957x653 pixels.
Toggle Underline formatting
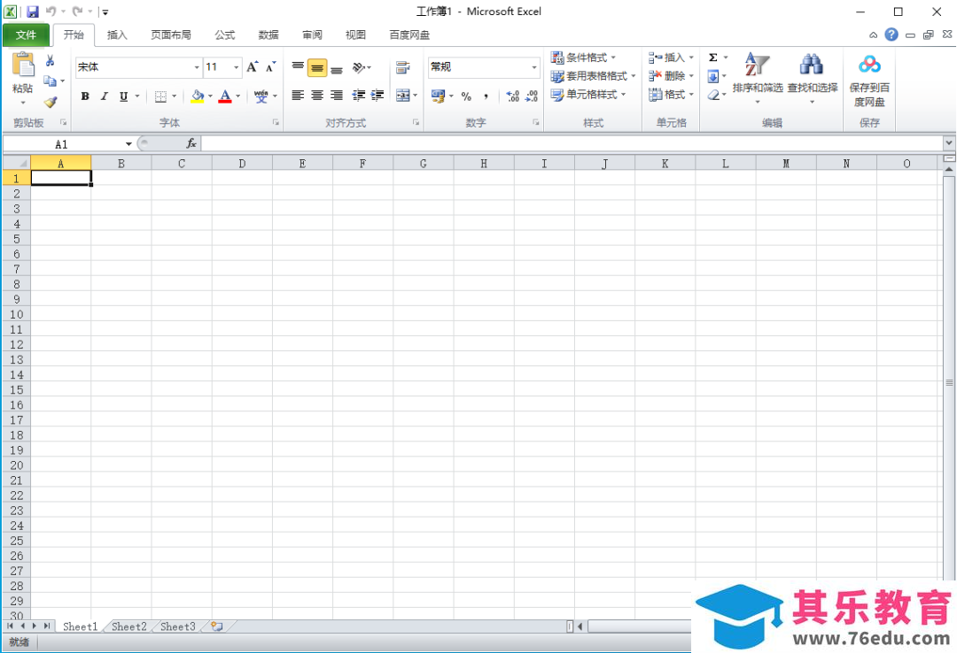point(123,96)
